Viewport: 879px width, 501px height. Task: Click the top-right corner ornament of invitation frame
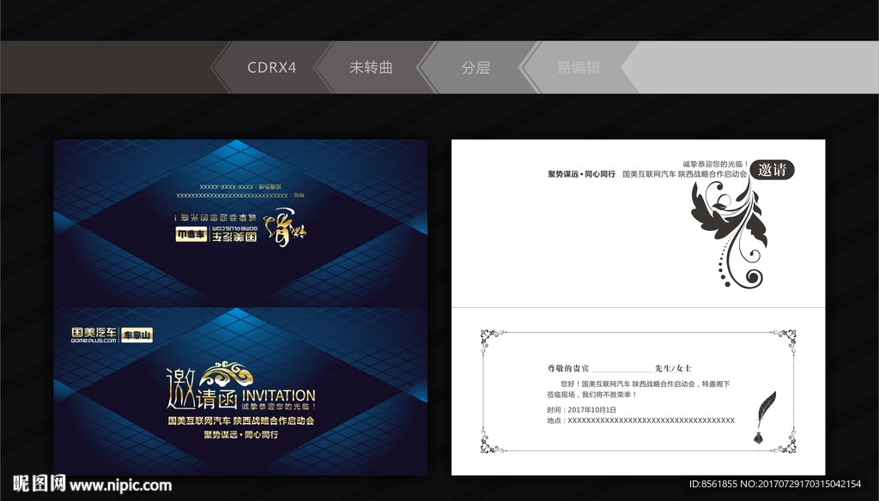(785, 341)
